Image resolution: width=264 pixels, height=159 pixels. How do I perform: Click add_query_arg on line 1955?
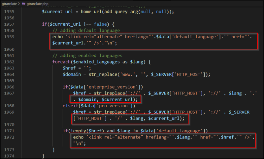(121, 12)
